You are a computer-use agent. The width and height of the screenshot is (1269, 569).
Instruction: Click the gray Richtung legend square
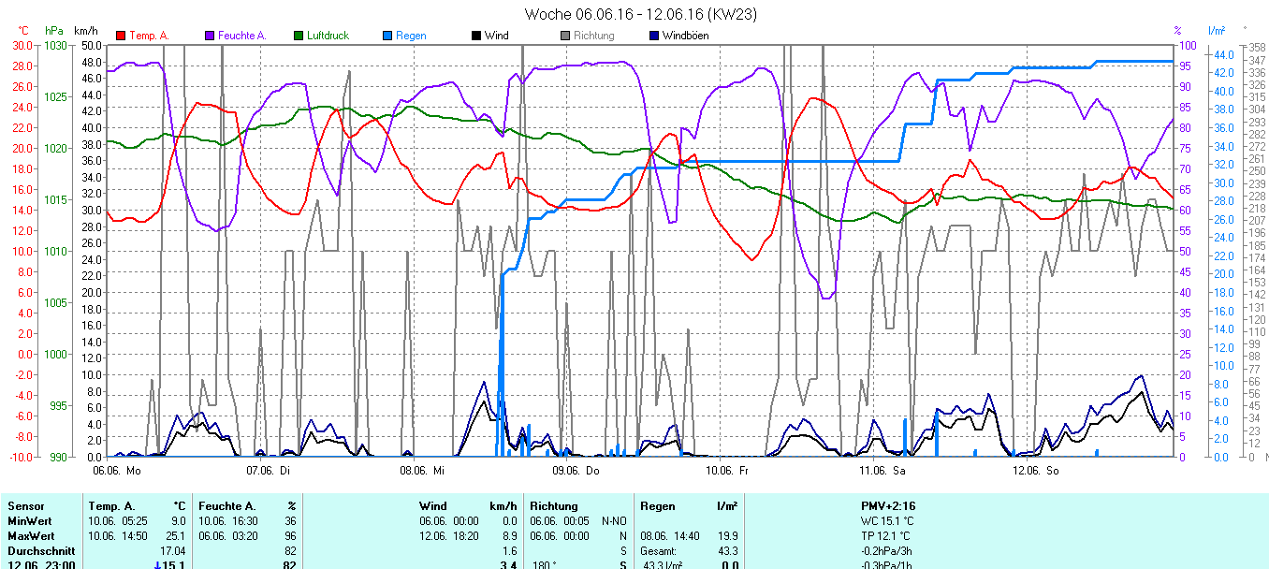click(565, 36)
